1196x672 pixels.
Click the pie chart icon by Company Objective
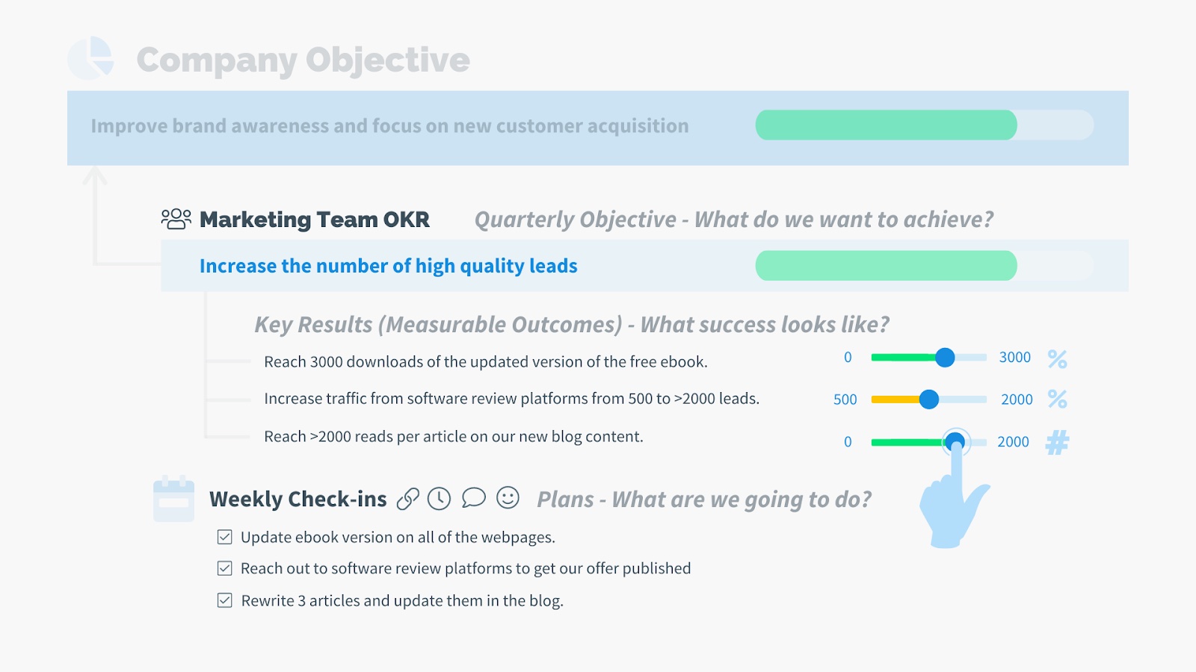tap(90, 58)
